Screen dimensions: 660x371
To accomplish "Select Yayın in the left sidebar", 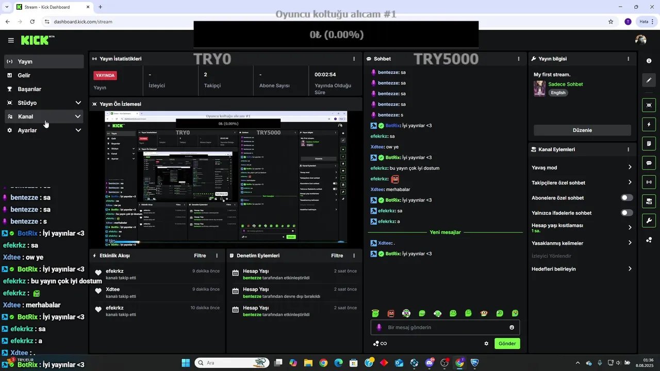I will [44, 61].
